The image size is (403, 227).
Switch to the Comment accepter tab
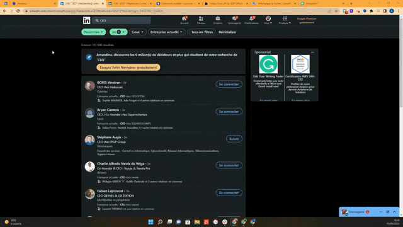coord(179,4)
